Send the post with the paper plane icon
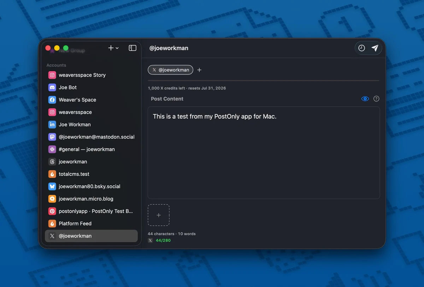Viewport: 424px width, 287px height. click(375, 48)
